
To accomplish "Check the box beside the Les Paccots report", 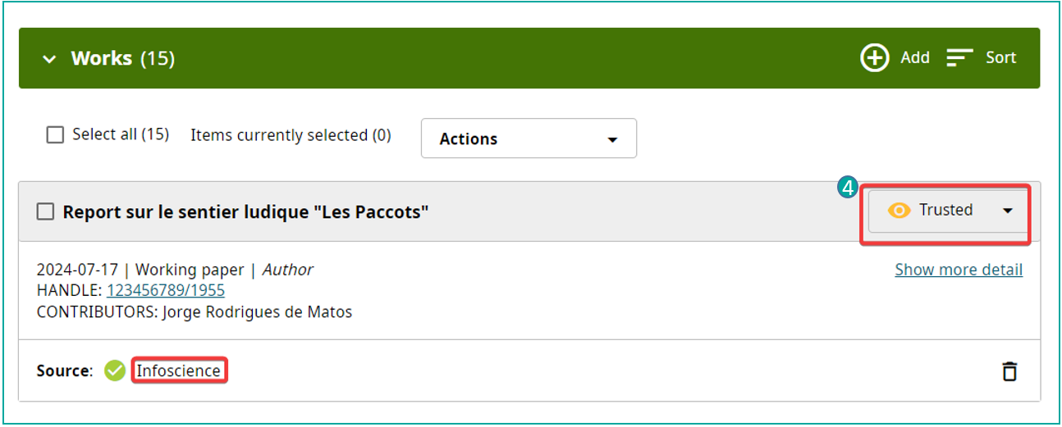I will (45, 212).
